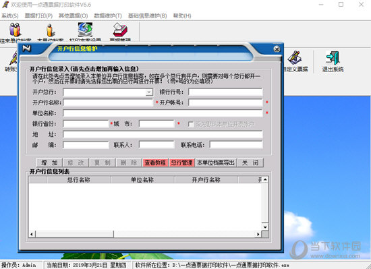Focus the 开户帐号 input field
Screen dimensions: 371x269
225,102
